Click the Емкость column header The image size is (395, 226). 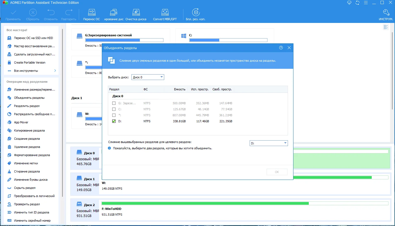point(175,89)
